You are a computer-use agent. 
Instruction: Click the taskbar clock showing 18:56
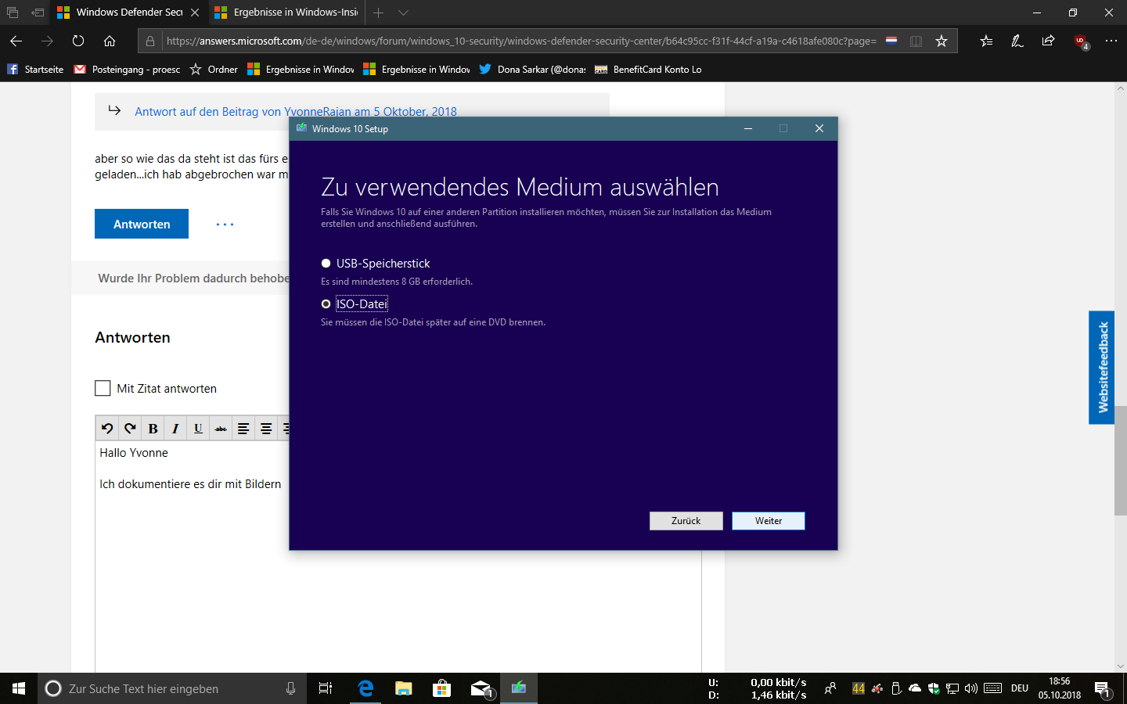coord(1060,688)
